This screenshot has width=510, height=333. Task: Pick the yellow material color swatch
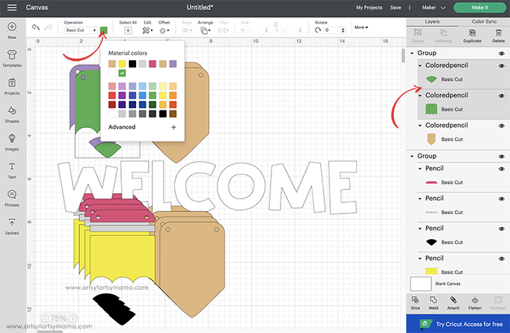(122, 64)
